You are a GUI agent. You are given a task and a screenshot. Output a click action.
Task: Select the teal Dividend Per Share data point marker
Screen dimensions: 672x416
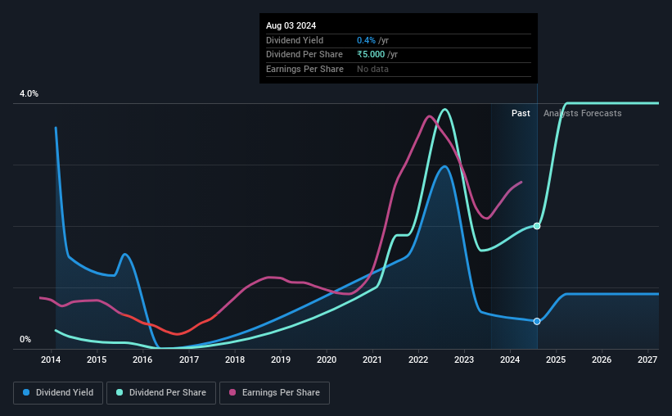[x=537, y=226]
